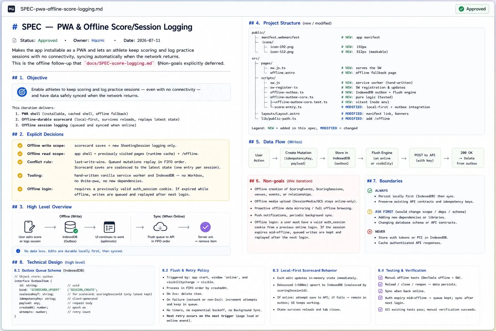Click the Flush Engine flow box
The image size is (496, 331).
click(382, 158)
